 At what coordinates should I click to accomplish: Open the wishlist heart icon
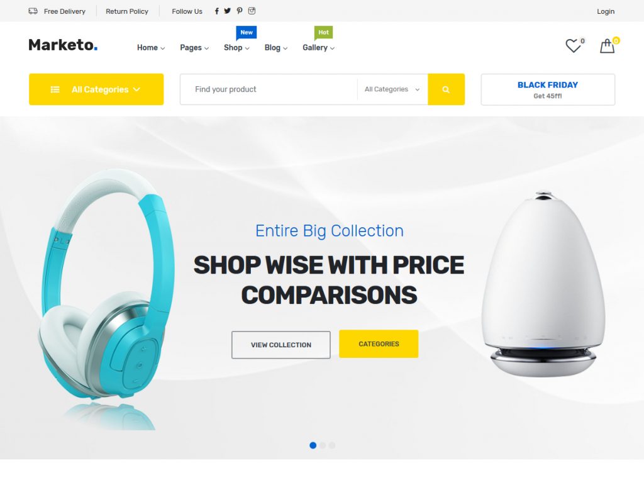pos(573,46)
